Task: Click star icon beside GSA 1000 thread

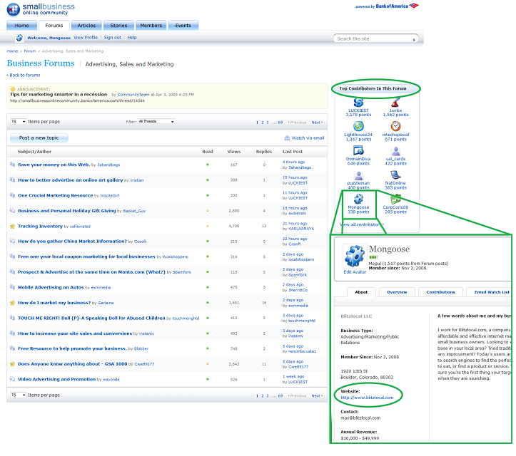Action: pyautogui.click(x=12, y=363)
